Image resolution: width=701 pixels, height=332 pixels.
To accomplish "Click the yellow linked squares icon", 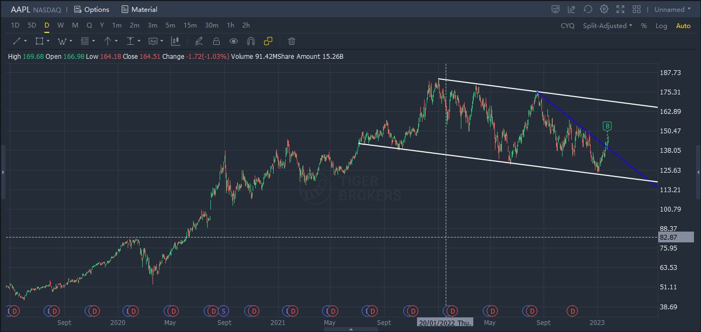I will [268, 41].
